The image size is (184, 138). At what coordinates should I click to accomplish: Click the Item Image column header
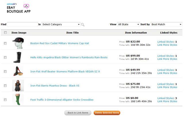point(19,33)
